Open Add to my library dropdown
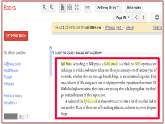165x124 pixels. tap(108, 7)
